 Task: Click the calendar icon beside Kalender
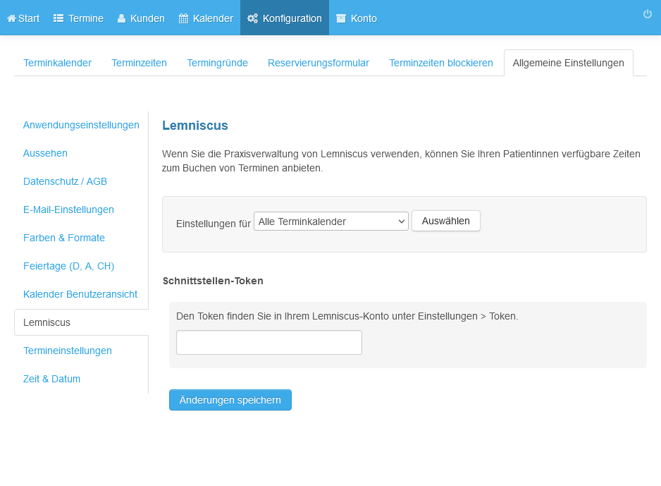(x=183, y=18)
